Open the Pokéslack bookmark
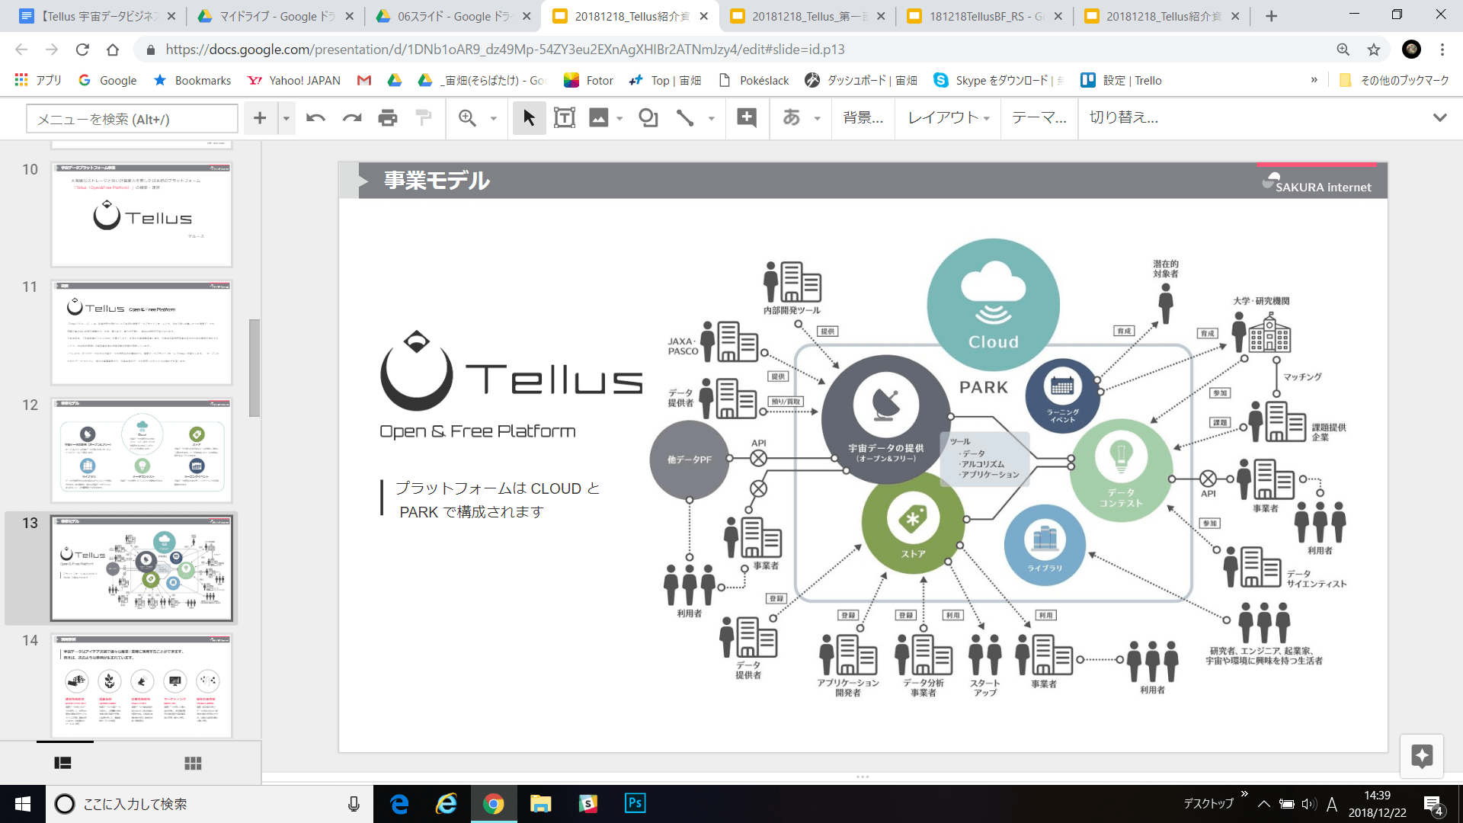Image resolution: width=1463 pixels, height=823 pixels. tap(754, 80)
